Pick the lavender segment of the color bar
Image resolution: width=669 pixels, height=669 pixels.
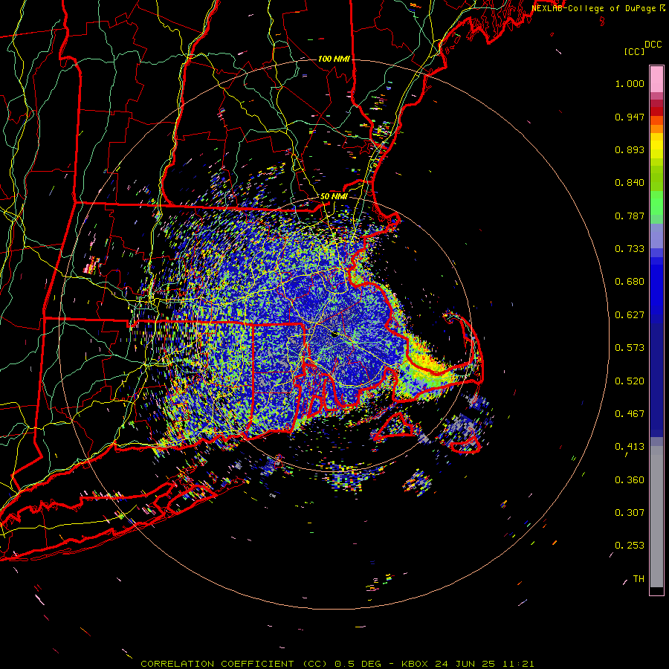pos(656,236)
